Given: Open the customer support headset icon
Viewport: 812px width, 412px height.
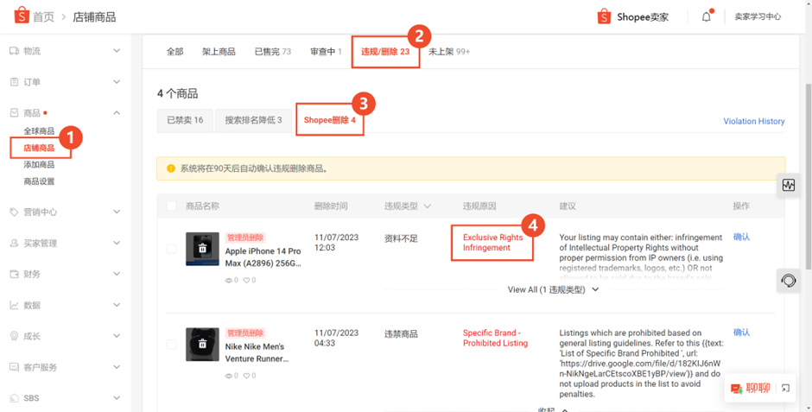Looking at the screenshot, I should click(x=788, y=281).
